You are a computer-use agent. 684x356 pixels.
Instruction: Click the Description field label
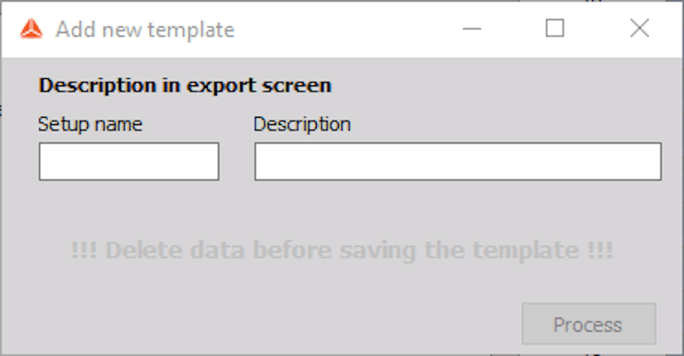pyautogui.click(x=302, y=124)
